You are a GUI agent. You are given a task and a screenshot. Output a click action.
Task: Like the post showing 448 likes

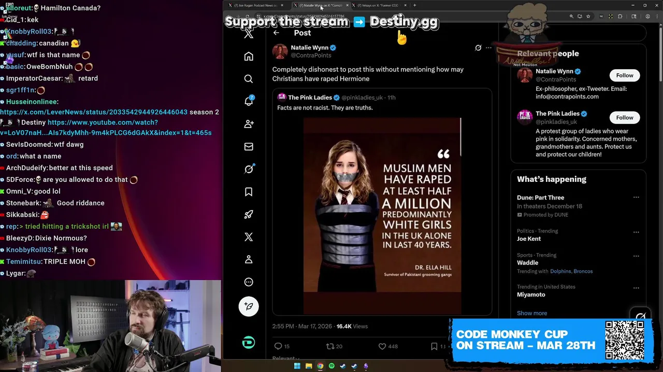coord(388,346)
